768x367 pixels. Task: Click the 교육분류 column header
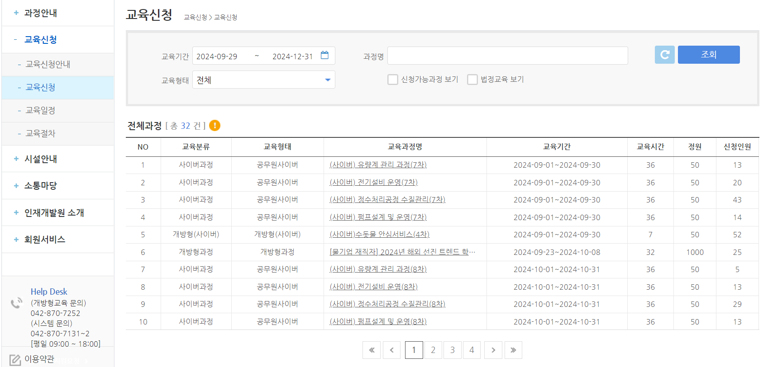click(196, 147)
